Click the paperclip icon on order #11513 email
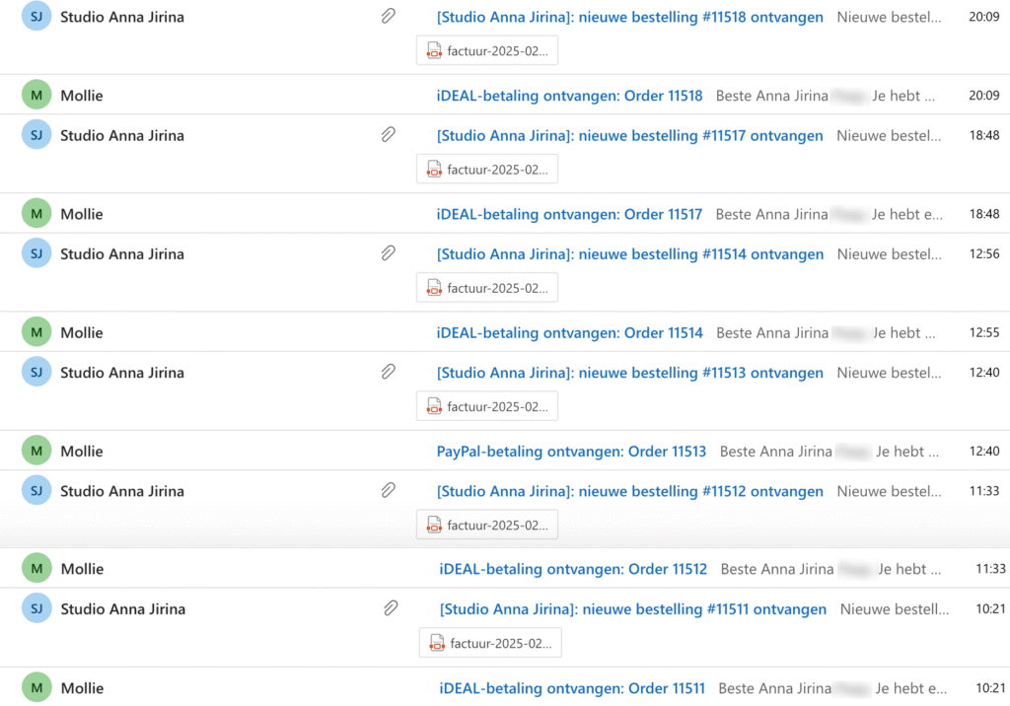The image size is (1010, 706). click(389, 372)
